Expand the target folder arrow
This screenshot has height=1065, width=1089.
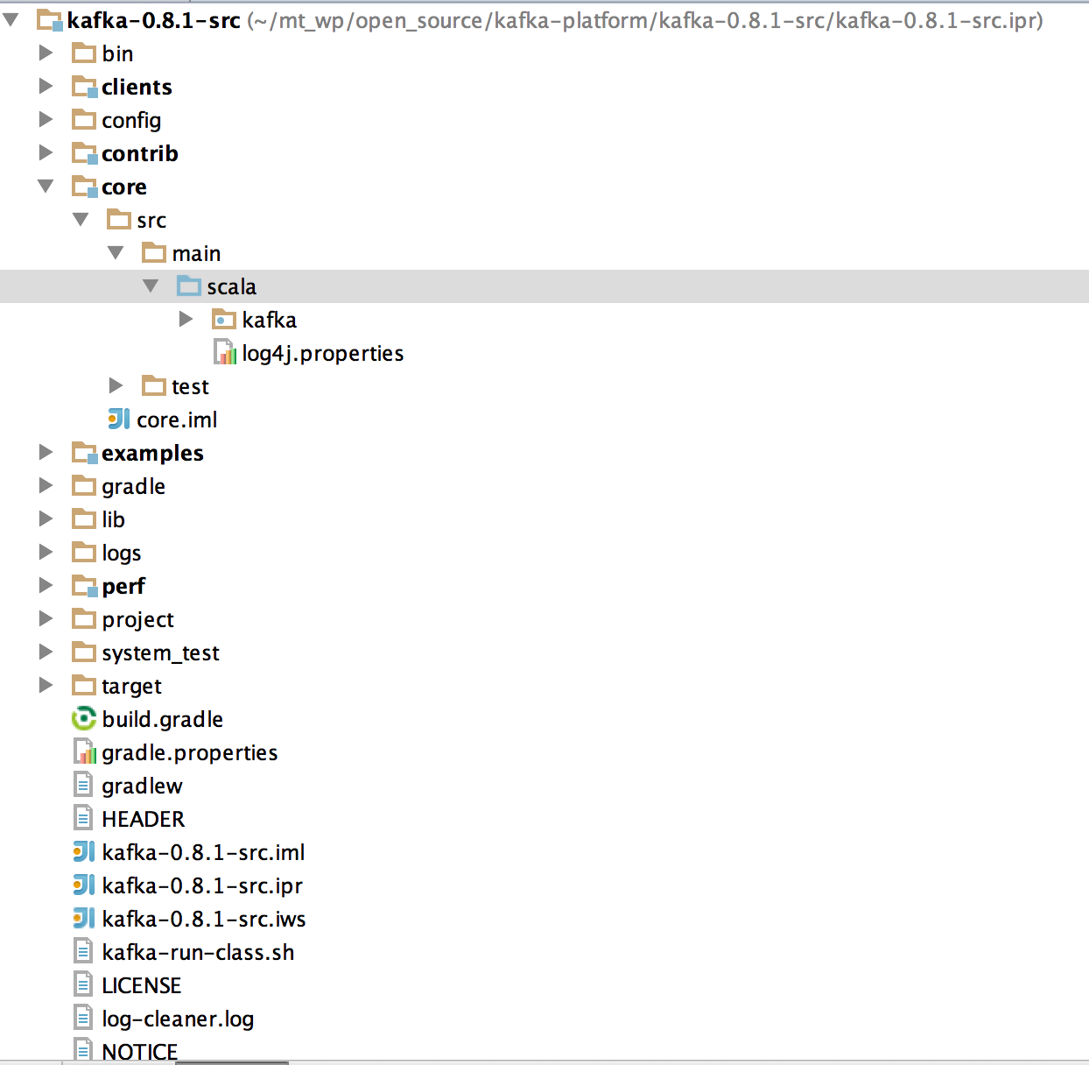pos(46,685)
